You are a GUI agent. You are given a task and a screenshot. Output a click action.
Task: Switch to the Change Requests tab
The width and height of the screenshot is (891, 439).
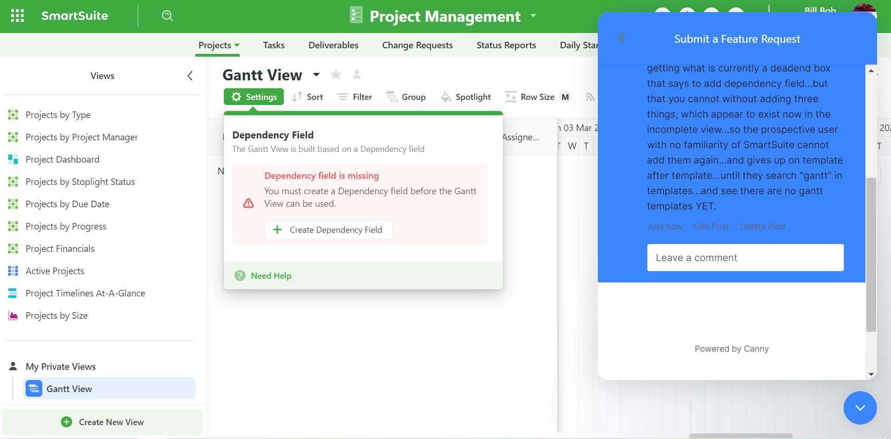[x=417, y=45]
